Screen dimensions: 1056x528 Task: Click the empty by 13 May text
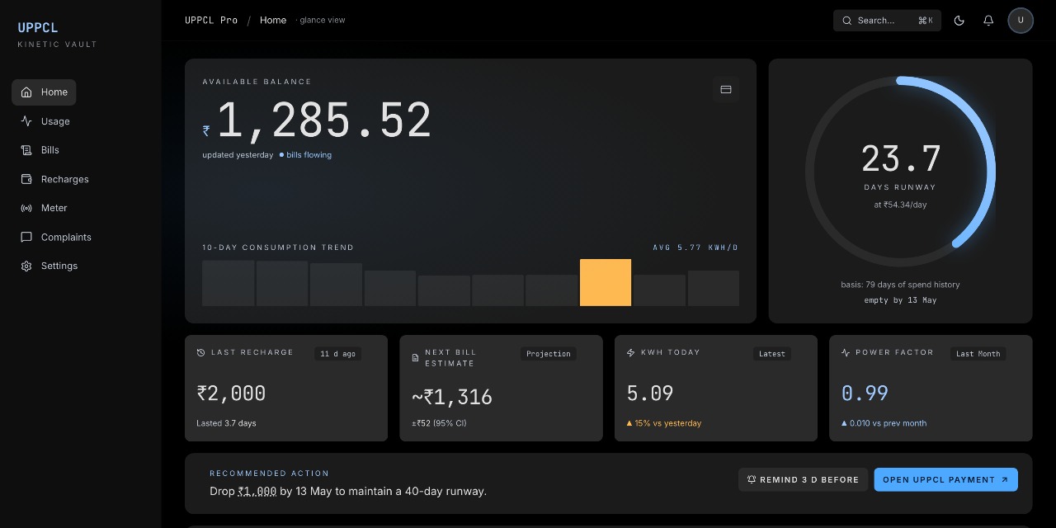(x=900, y=300)
